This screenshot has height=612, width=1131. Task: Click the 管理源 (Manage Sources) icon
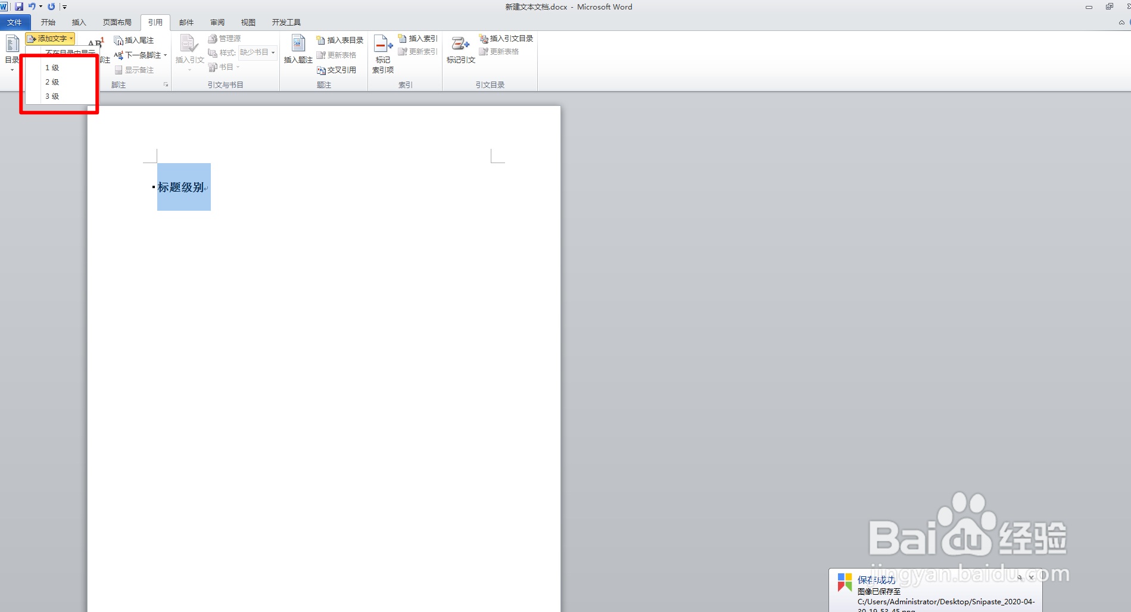tap(226, 38)
